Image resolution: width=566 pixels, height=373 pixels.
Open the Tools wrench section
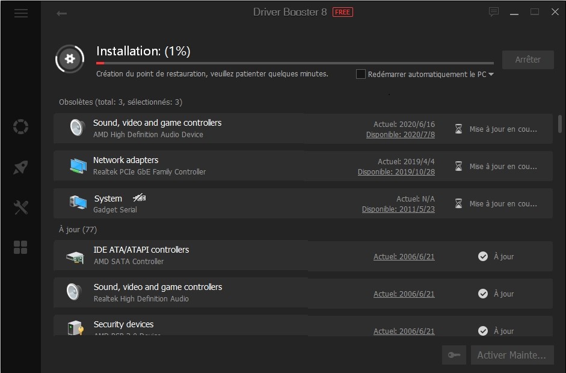pos(20,208)
